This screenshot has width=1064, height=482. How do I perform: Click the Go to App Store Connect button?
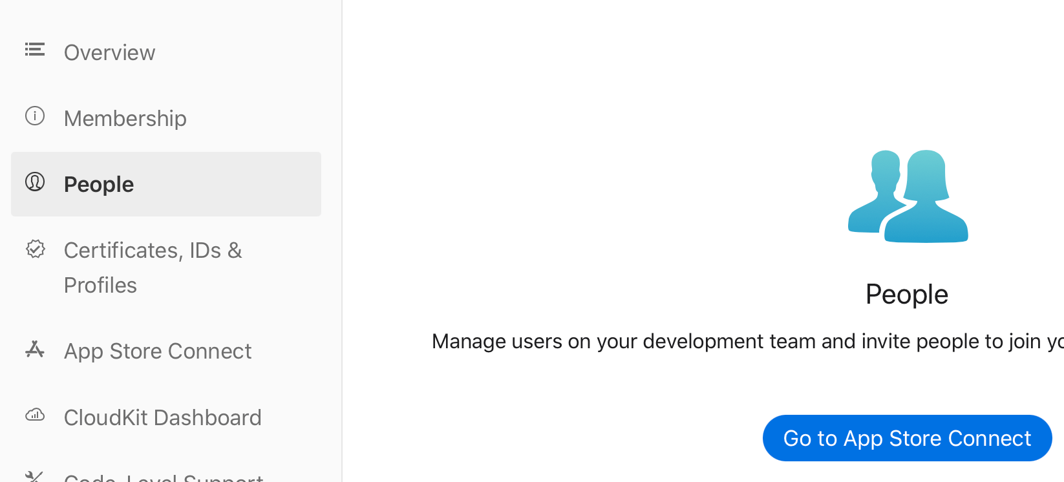coord(907,438)
